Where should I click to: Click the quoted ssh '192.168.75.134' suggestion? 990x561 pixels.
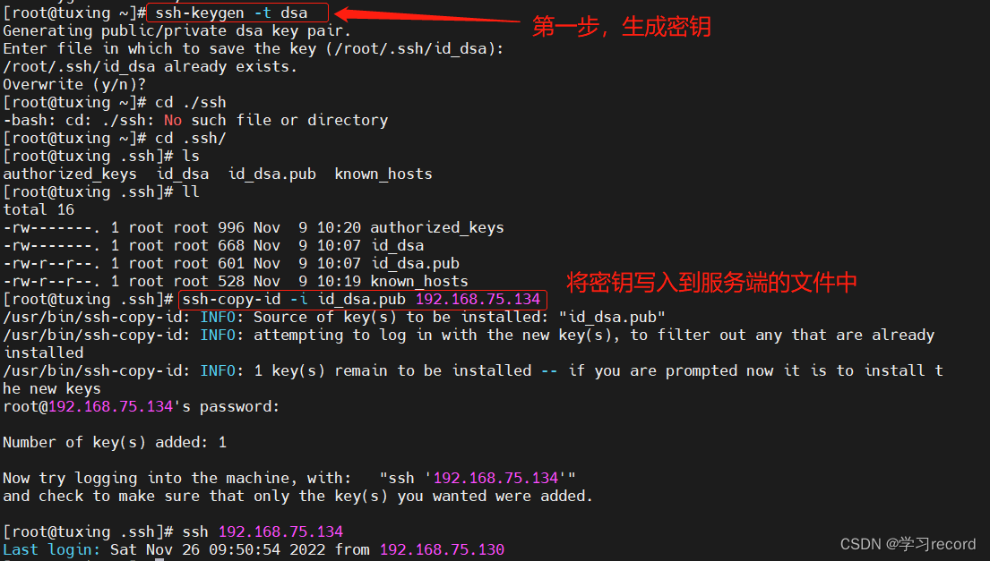tap(478, 478)
